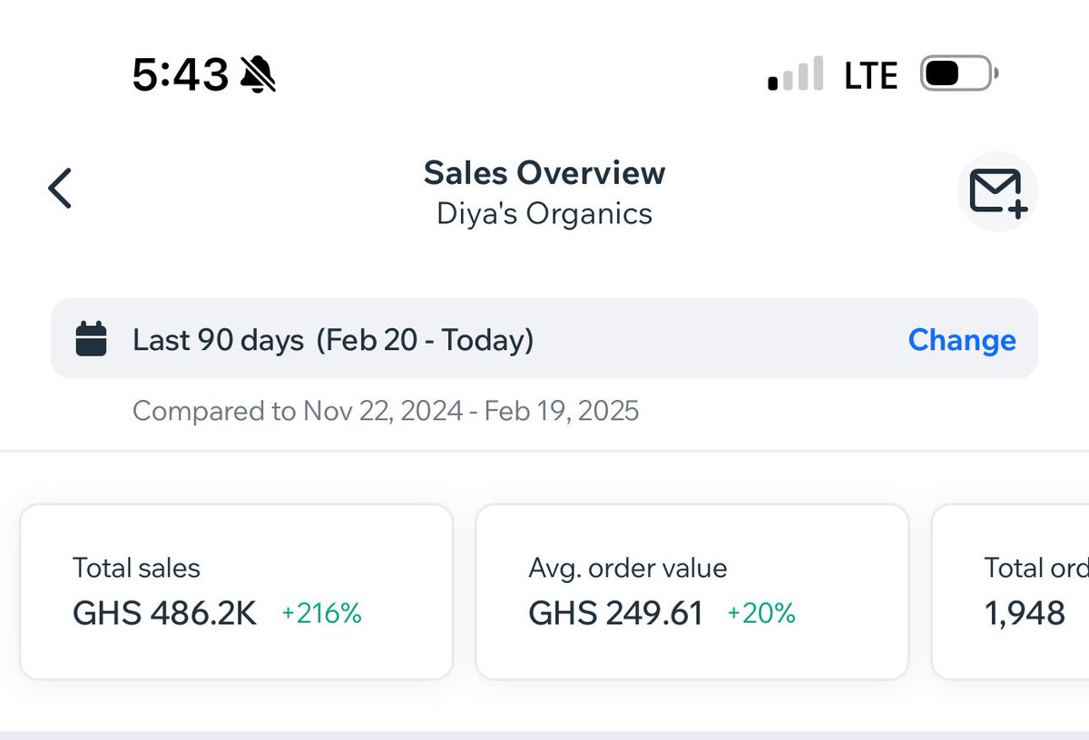Tap the LTE network label
The width and height of the screenshot is (1089, 740).
[870, 75]
